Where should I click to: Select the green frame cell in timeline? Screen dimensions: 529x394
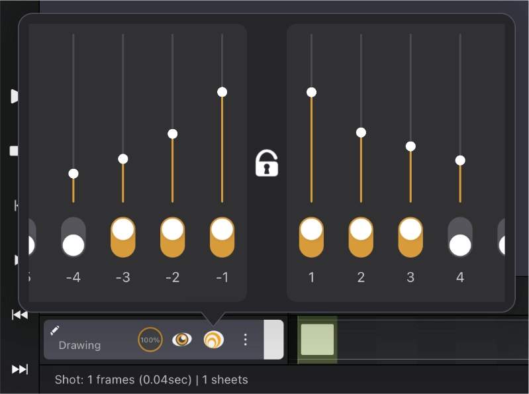coord(317,339)
